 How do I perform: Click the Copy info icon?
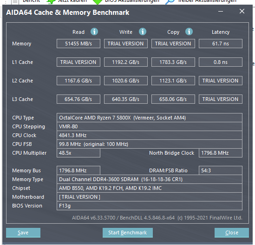(x=189, y=31)
